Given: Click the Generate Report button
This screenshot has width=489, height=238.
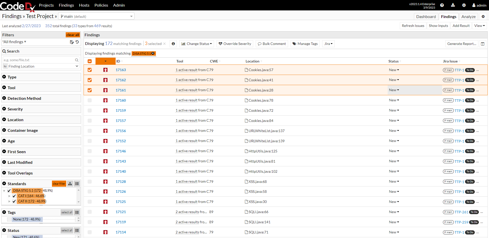Looking at the screenshot, I should [462, 44].
